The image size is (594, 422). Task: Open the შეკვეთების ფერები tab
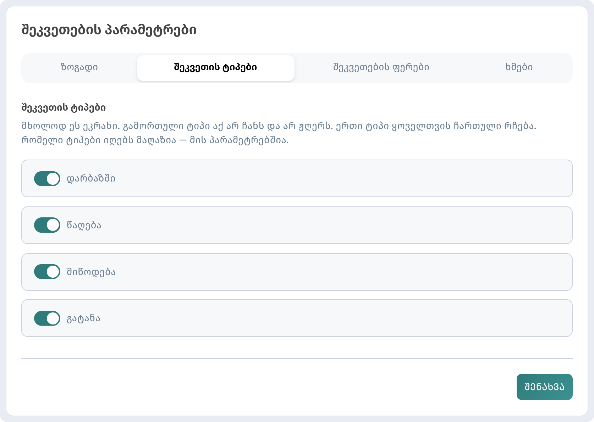tap(381, 68)
